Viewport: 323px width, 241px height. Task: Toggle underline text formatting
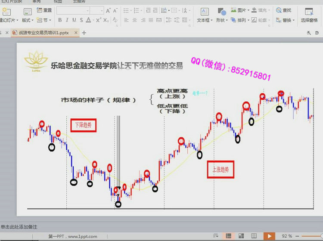(x=74, y=20)
